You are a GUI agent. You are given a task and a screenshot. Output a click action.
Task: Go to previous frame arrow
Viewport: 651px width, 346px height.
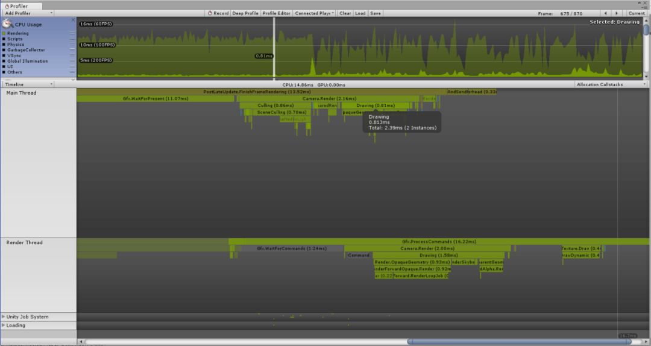point(605,13)
